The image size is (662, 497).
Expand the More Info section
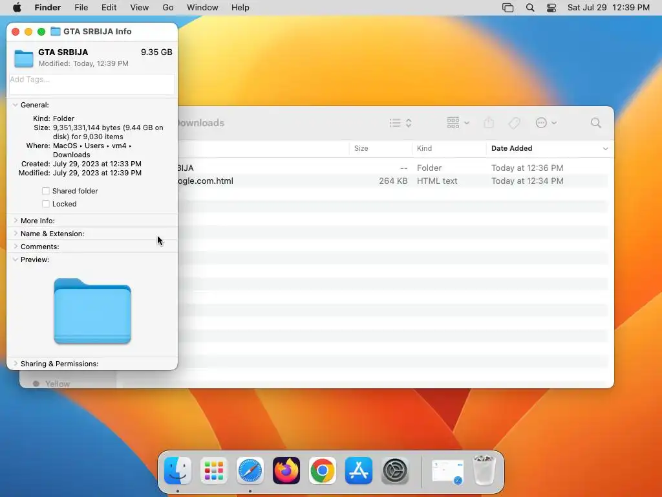16,221
